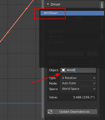105x120 pixels.
Task: Click the Driver panel title
Action: click(x=55, y=4)
